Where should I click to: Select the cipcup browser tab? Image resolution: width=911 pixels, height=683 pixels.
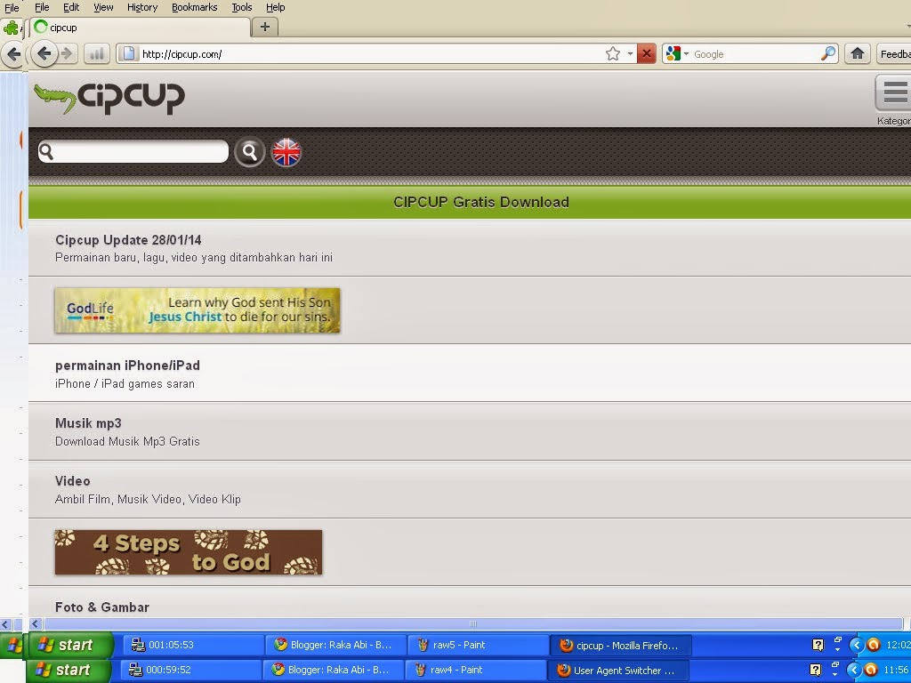pyautogui.click(x=141, y=28)
